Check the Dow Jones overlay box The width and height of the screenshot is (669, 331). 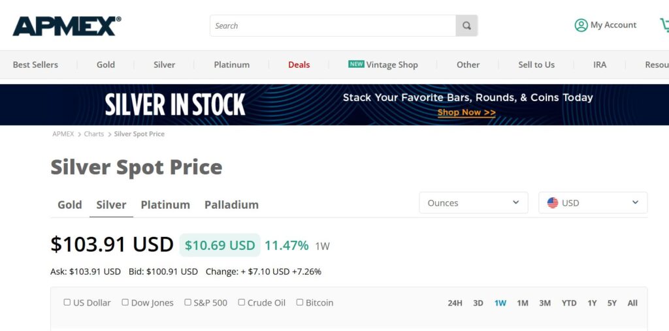point(125,302)
